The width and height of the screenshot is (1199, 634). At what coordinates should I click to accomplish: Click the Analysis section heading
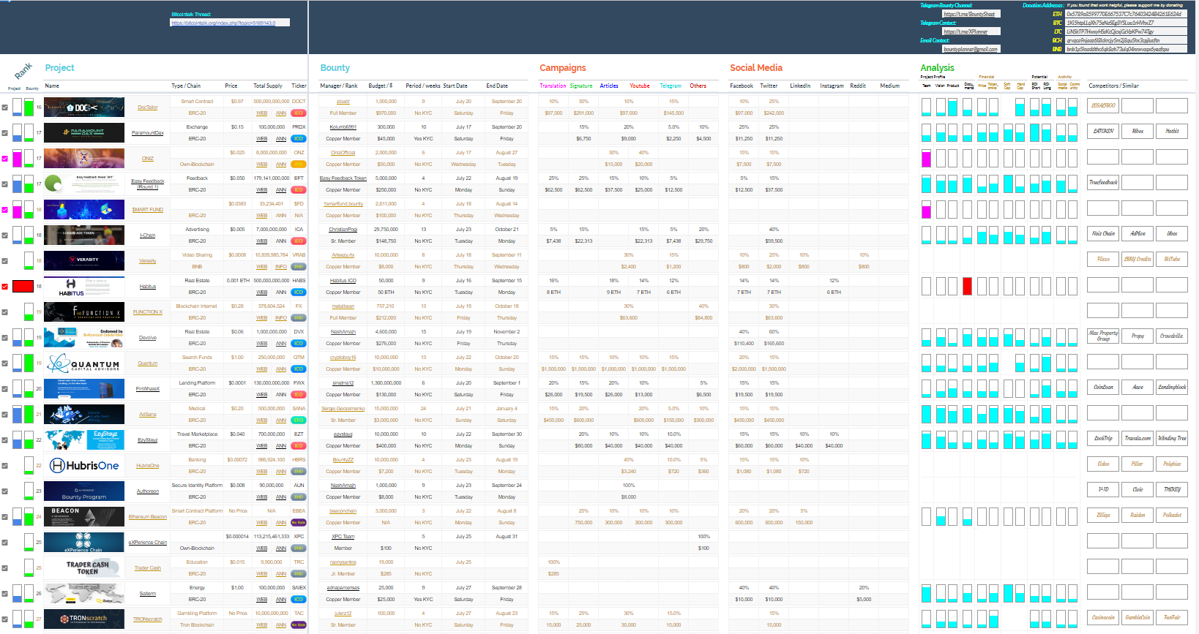pos(937,68)
